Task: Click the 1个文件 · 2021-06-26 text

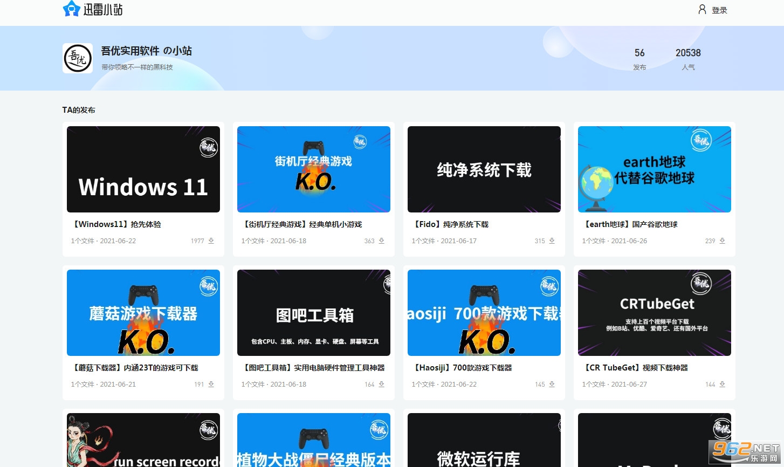Action: tap(615, 241)
